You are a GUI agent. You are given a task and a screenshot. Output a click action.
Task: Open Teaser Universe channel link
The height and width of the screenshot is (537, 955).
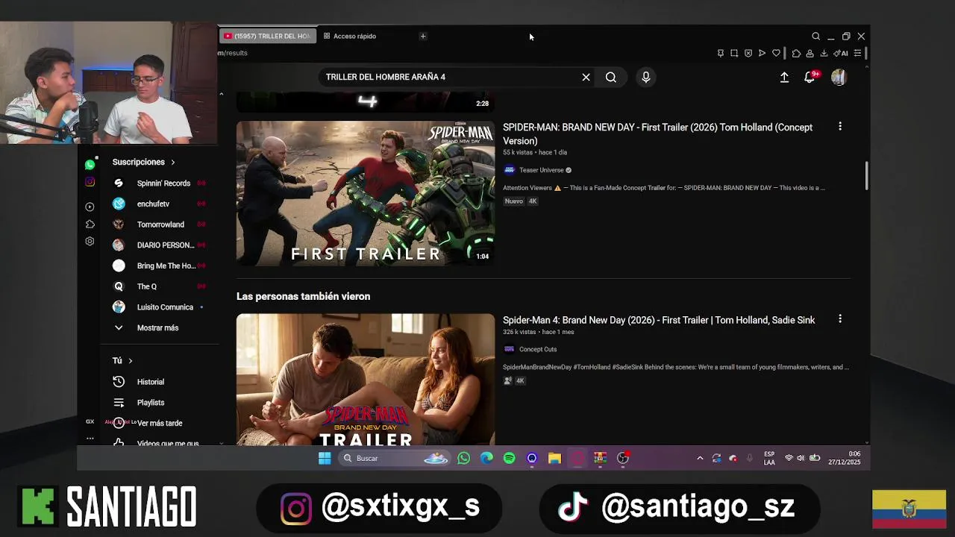coord(542,170)
